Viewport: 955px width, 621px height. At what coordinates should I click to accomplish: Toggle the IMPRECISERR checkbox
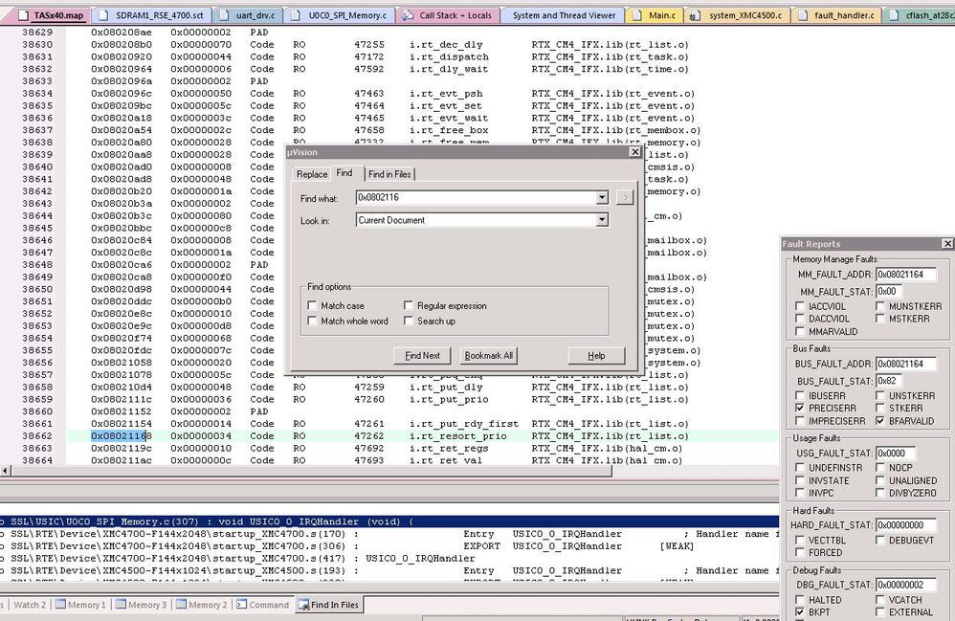(800, 421)
